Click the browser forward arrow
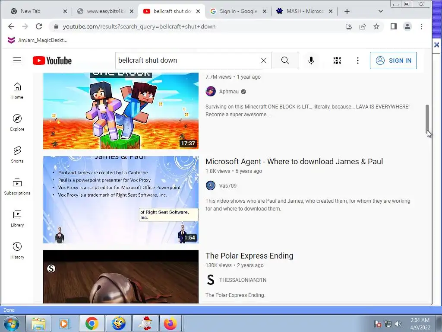 25,26
